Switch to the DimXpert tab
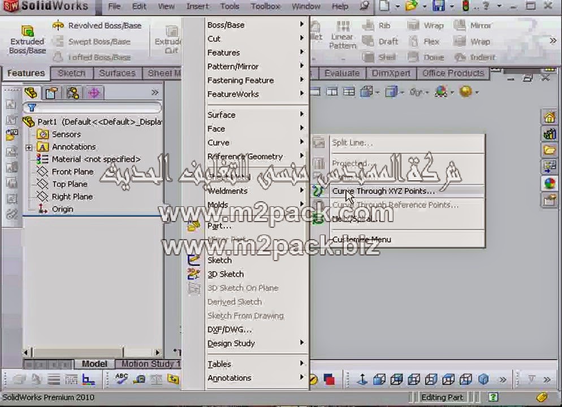 tap(391, 73)
